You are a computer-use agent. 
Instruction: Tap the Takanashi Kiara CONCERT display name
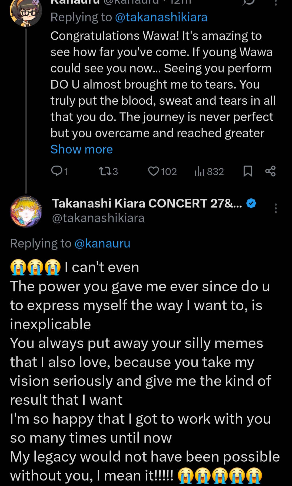(x=147, y=203)
